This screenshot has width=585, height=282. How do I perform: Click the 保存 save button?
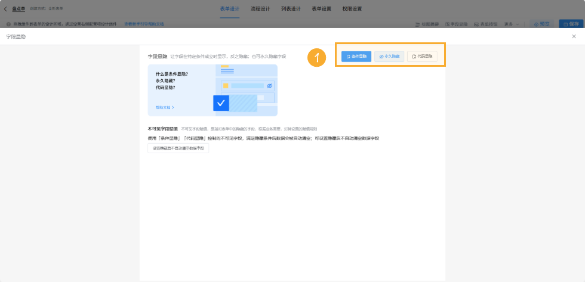click(x=571, y=24)
